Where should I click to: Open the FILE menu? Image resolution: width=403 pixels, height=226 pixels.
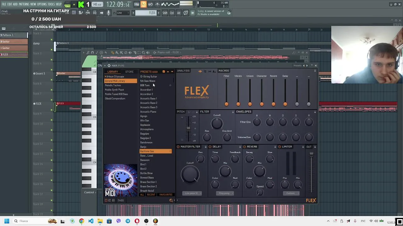[x=4, y=4]
